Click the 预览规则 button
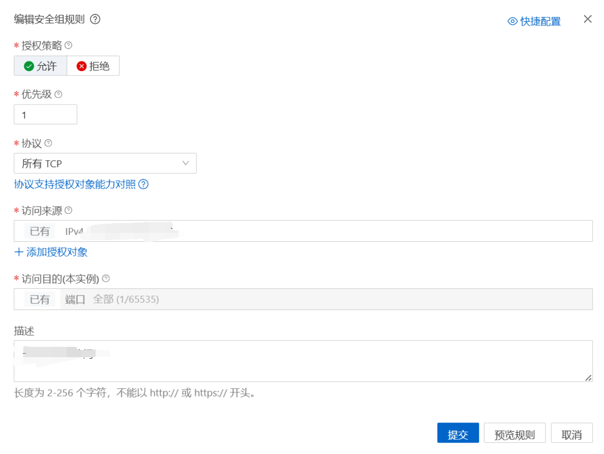The image size is (604, 454). pos(515,433)
